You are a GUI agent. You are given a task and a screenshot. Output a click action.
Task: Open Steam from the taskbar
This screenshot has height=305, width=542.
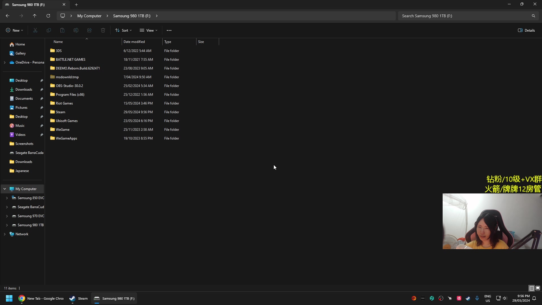point(79,299)
